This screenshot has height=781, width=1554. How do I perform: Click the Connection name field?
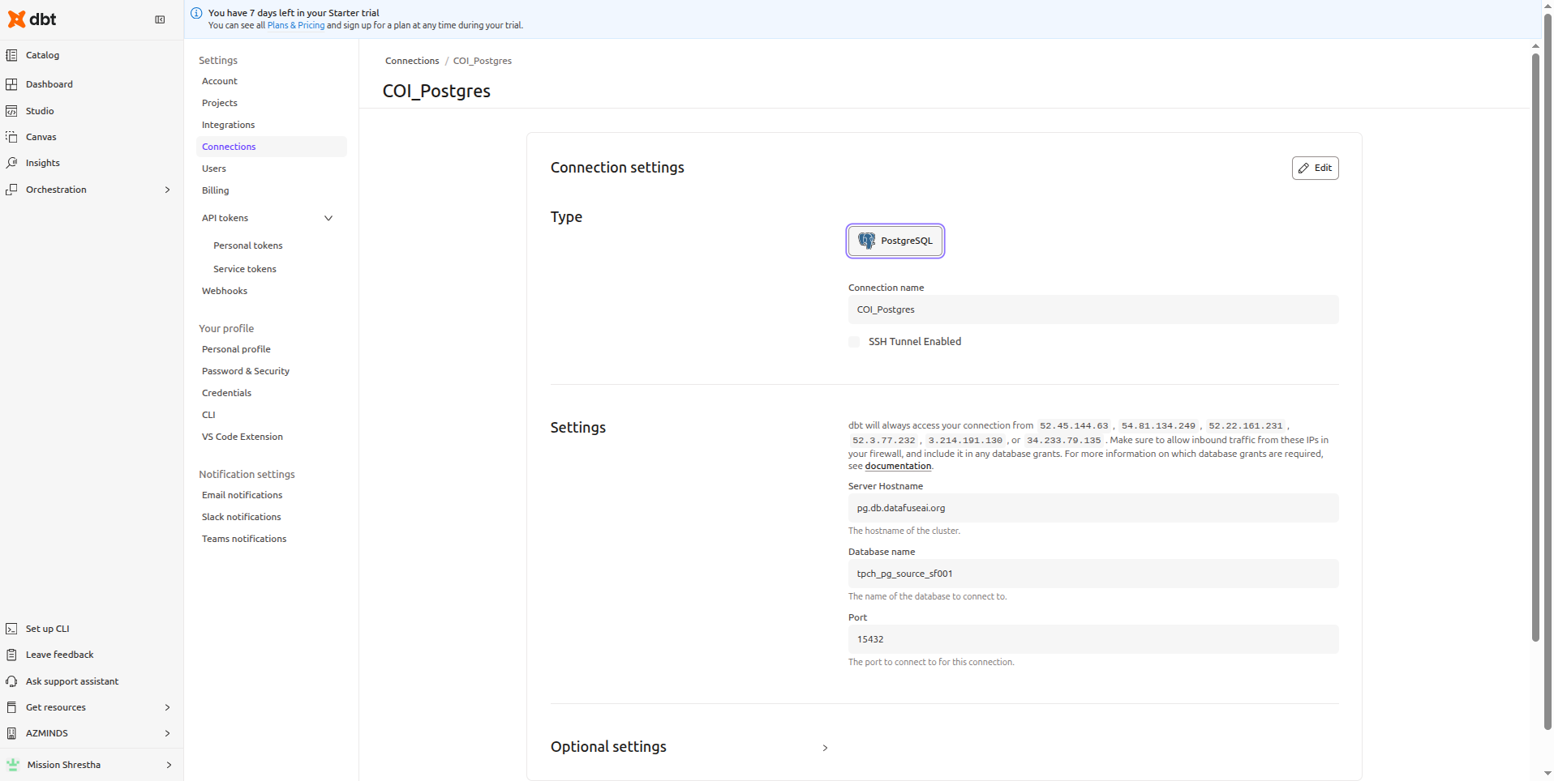(1093, 309)
